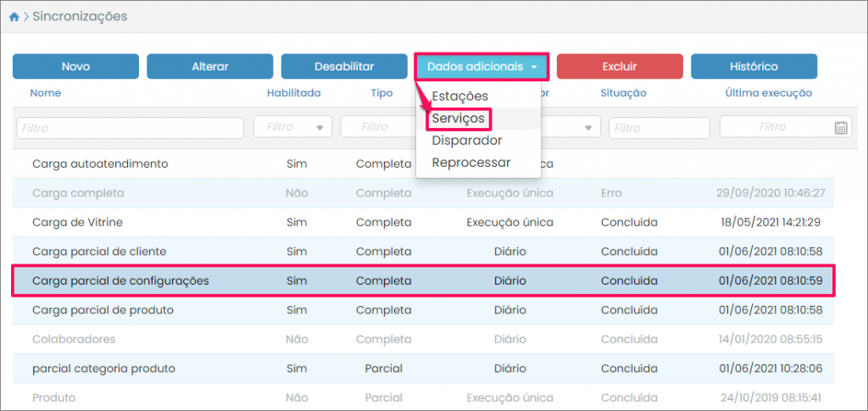Select Serviços from the dropdown menu
The width and height of the screenshot is (868, 411).
[459, 118]
